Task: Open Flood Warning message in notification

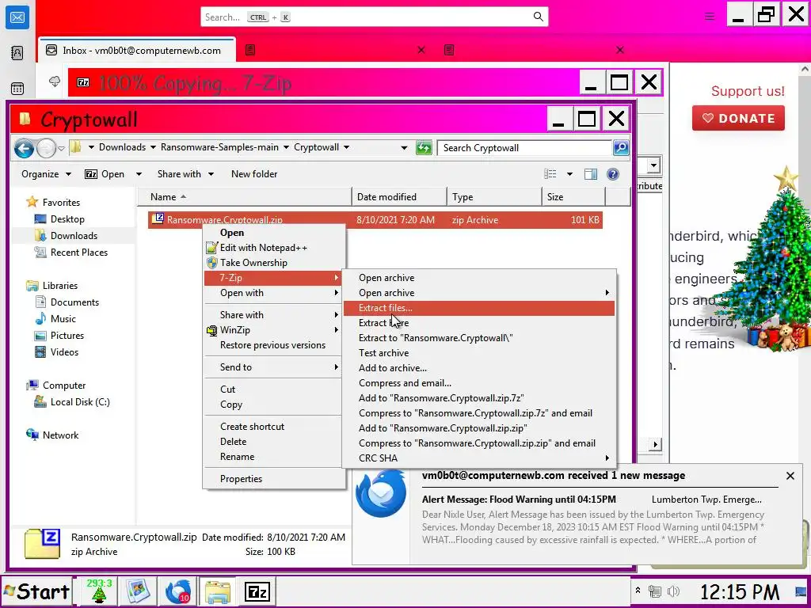Action: pyautogui.click(x=519, y=500)
